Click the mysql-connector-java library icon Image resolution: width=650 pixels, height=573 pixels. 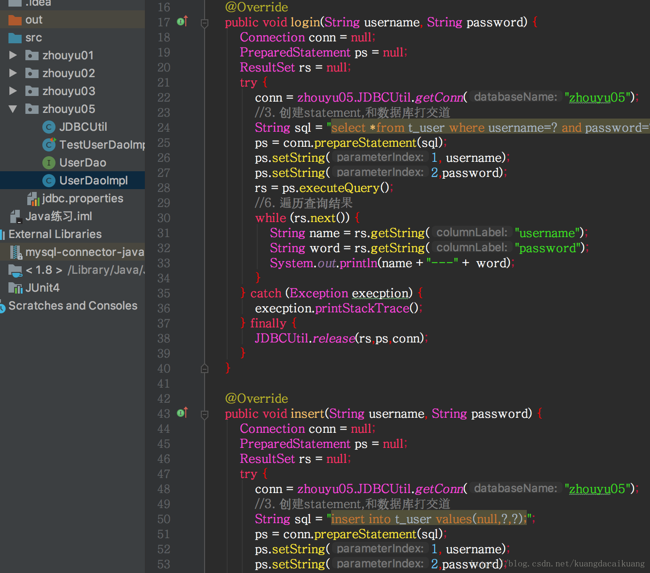click(16, 252)
